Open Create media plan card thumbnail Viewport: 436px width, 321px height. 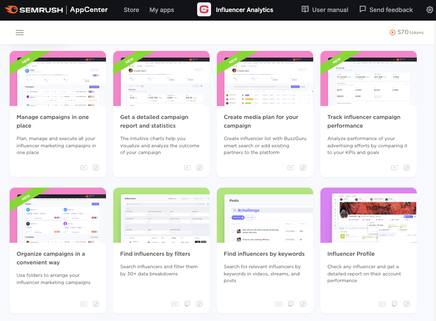[x=265, y=79]
